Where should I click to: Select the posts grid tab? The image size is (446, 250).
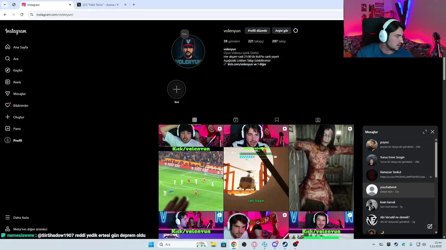pyautogui.click(x=194, y=120)
